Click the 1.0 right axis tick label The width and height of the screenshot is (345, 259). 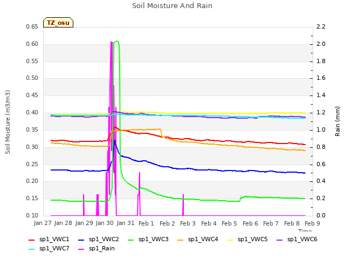pos(321,129)
